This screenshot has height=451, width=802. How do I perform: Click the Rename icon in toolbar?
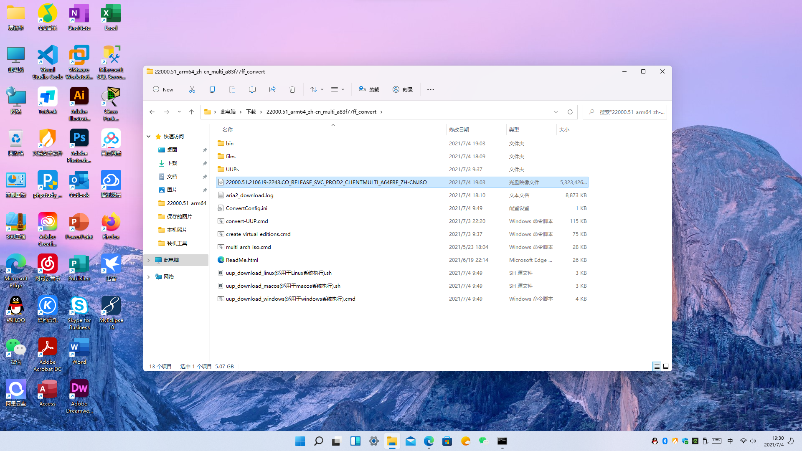[x=252, y=89]
